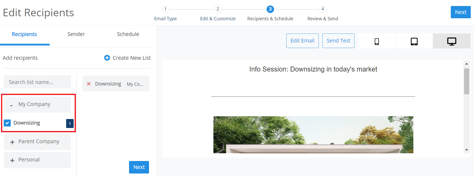Click the plus icon for Create New List
The height and width of the screenshot is (176, 474).
[x=107, y=58]
